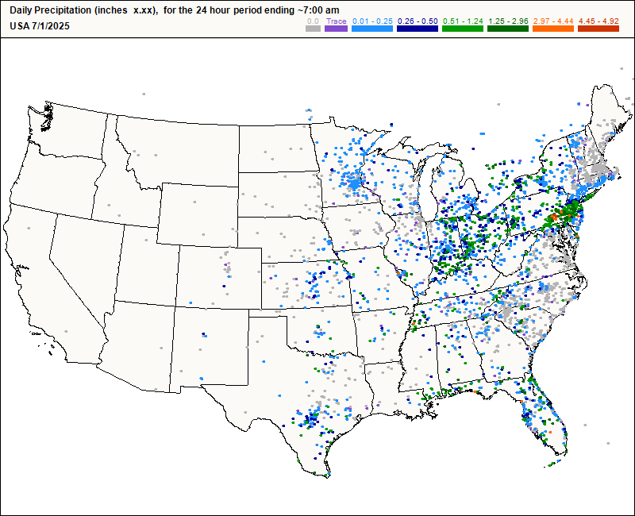Click the '0.0' legend label

tap(313, 21)
